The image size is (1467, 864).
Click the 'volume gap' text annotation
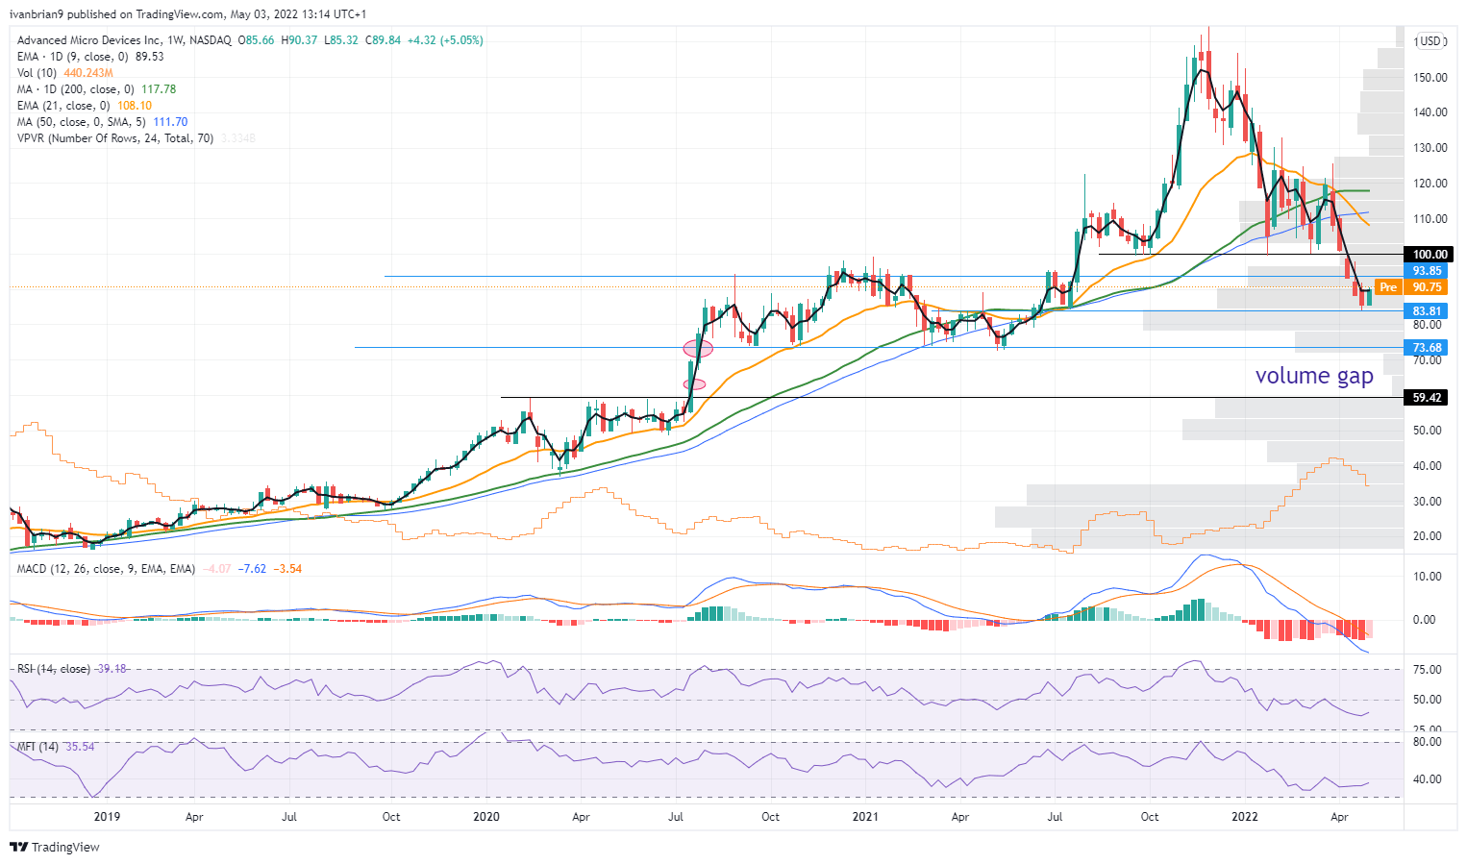click(1314, 376)
